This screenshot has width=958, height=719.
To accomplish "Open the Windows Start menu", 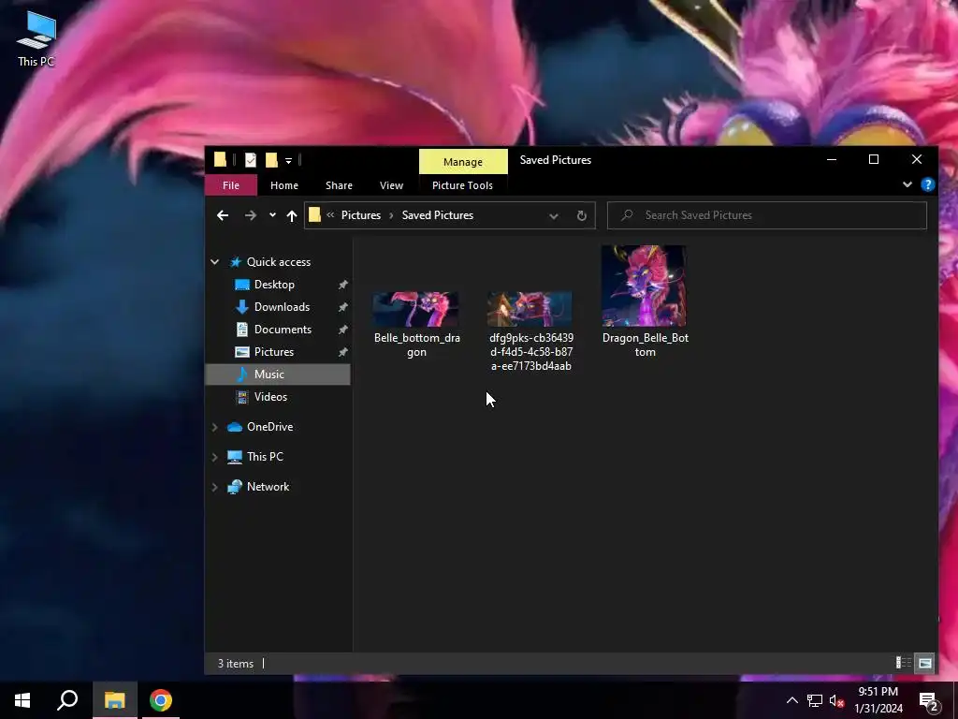I will [x=22, y=700].
